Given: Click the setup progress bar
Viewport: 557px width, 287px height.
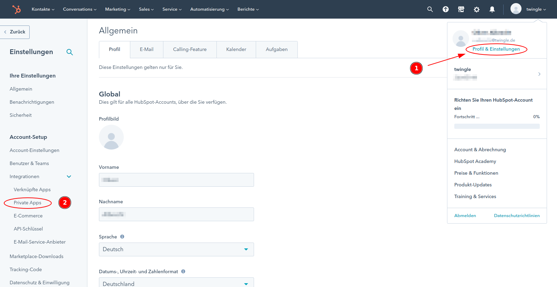Looking at the screenshot, I should point(497,126).
